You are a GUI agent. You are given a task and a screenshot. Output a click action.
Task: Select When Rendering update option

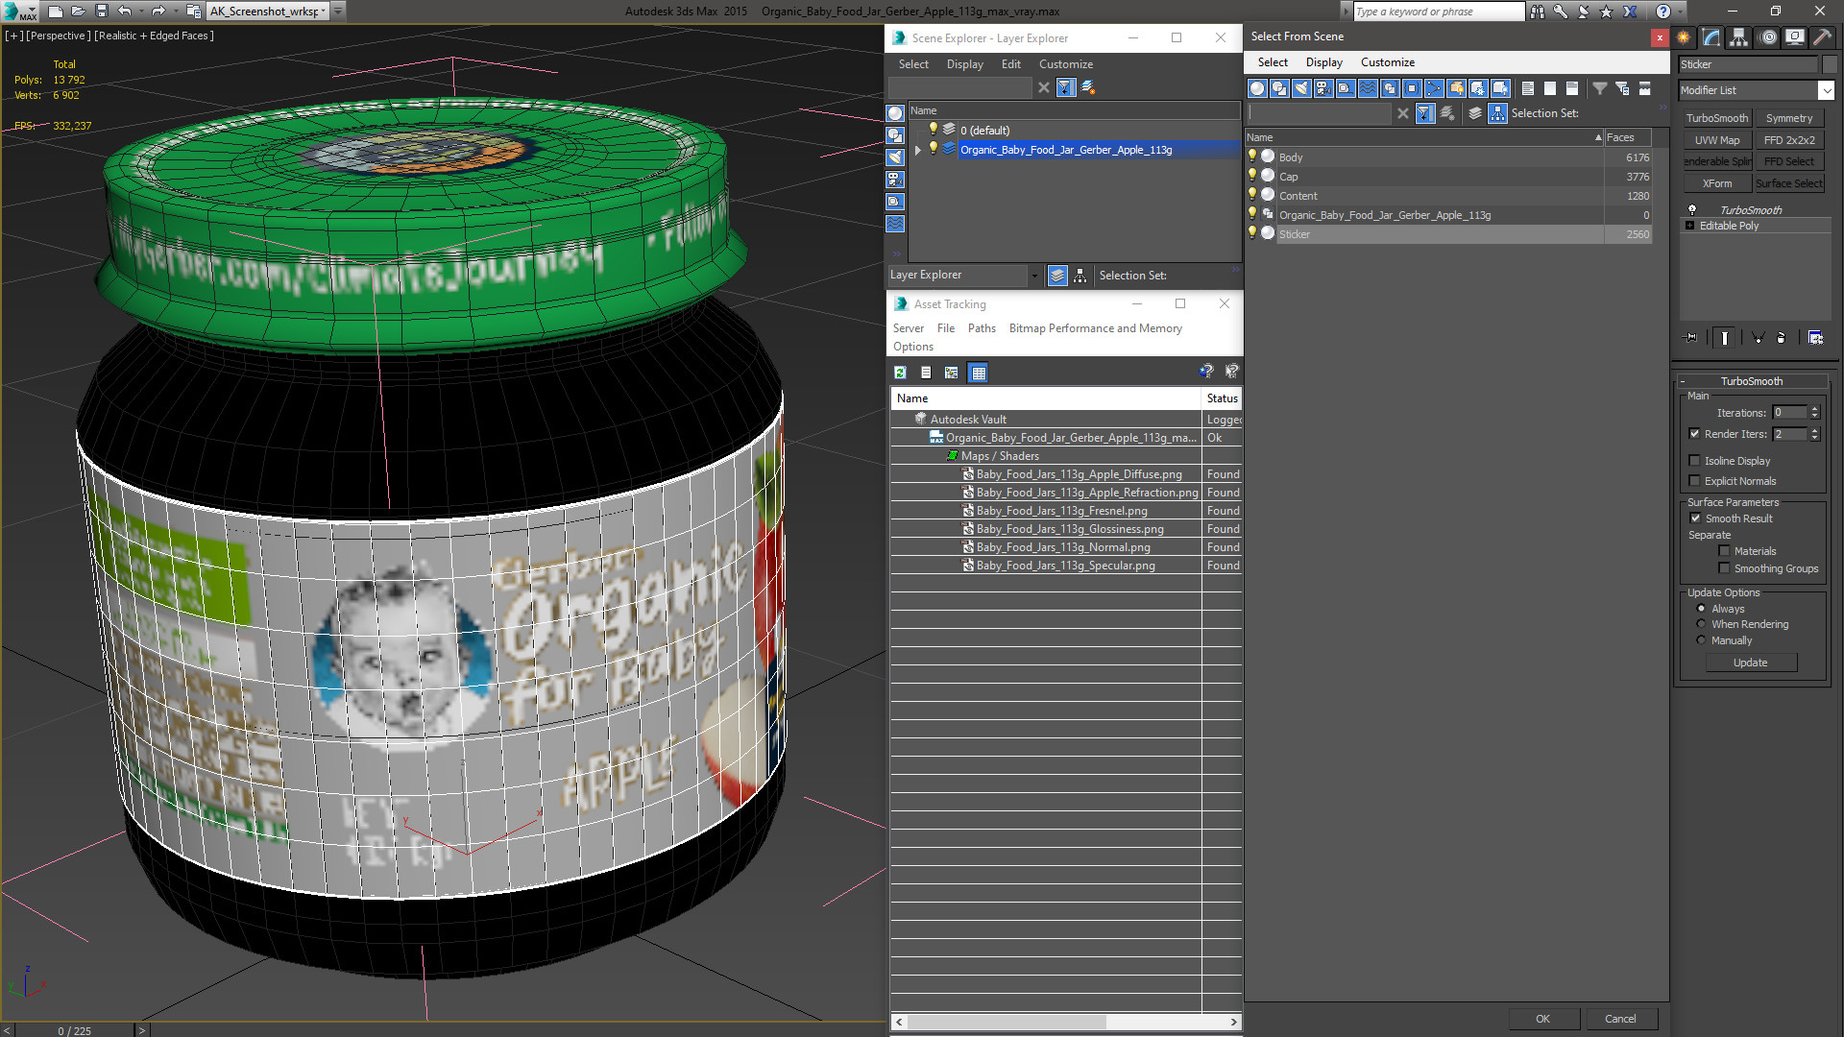1701,624
